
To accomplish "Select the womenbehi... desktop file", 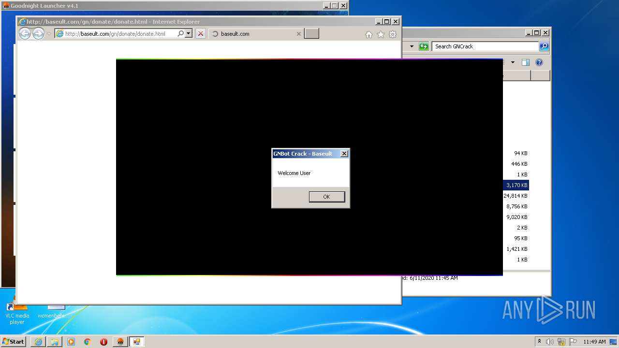I will point(54,312).
